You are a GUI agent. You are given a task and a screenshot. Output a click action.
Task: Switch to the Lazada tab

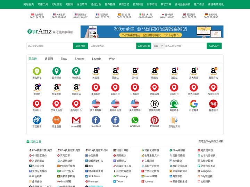(97, 59)
